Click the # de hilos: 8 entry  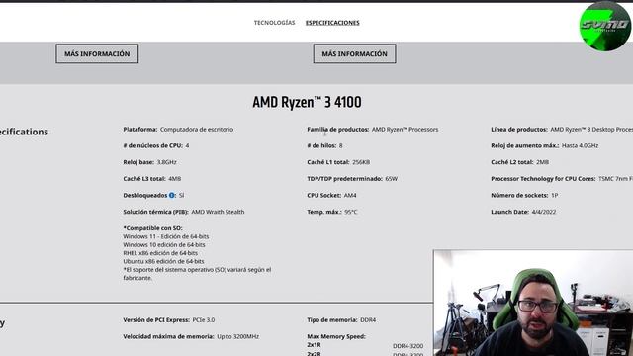tap(324, 145)
